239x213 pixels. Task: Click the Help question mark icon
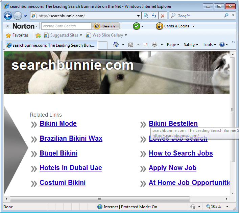[x=222, y=45]
